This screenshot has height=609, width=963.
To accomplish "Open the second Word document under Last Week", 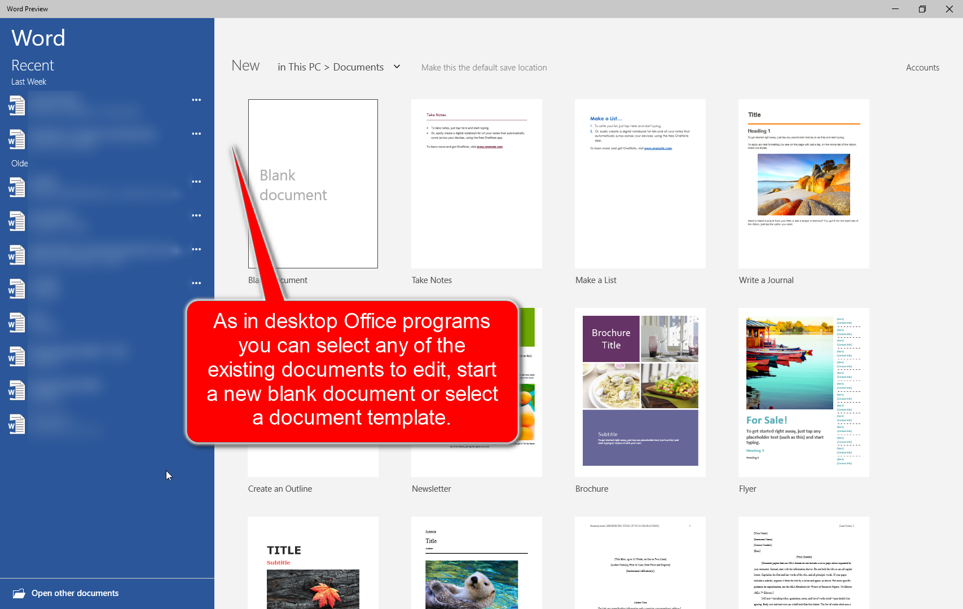I will (17, 139).
